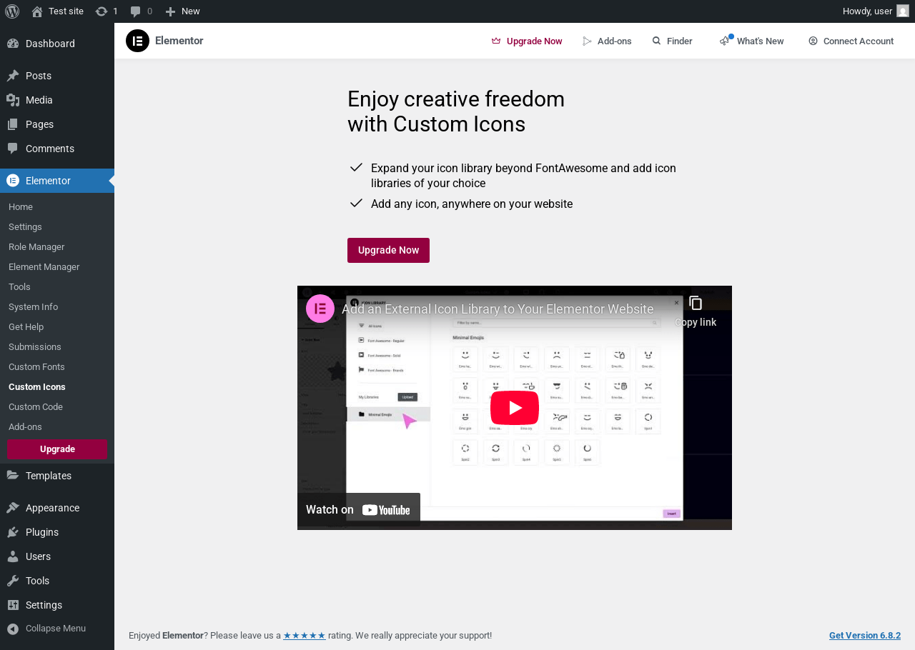Click the Comments icon in sidebar
The image size is (915, 650).
pos(13,149)
